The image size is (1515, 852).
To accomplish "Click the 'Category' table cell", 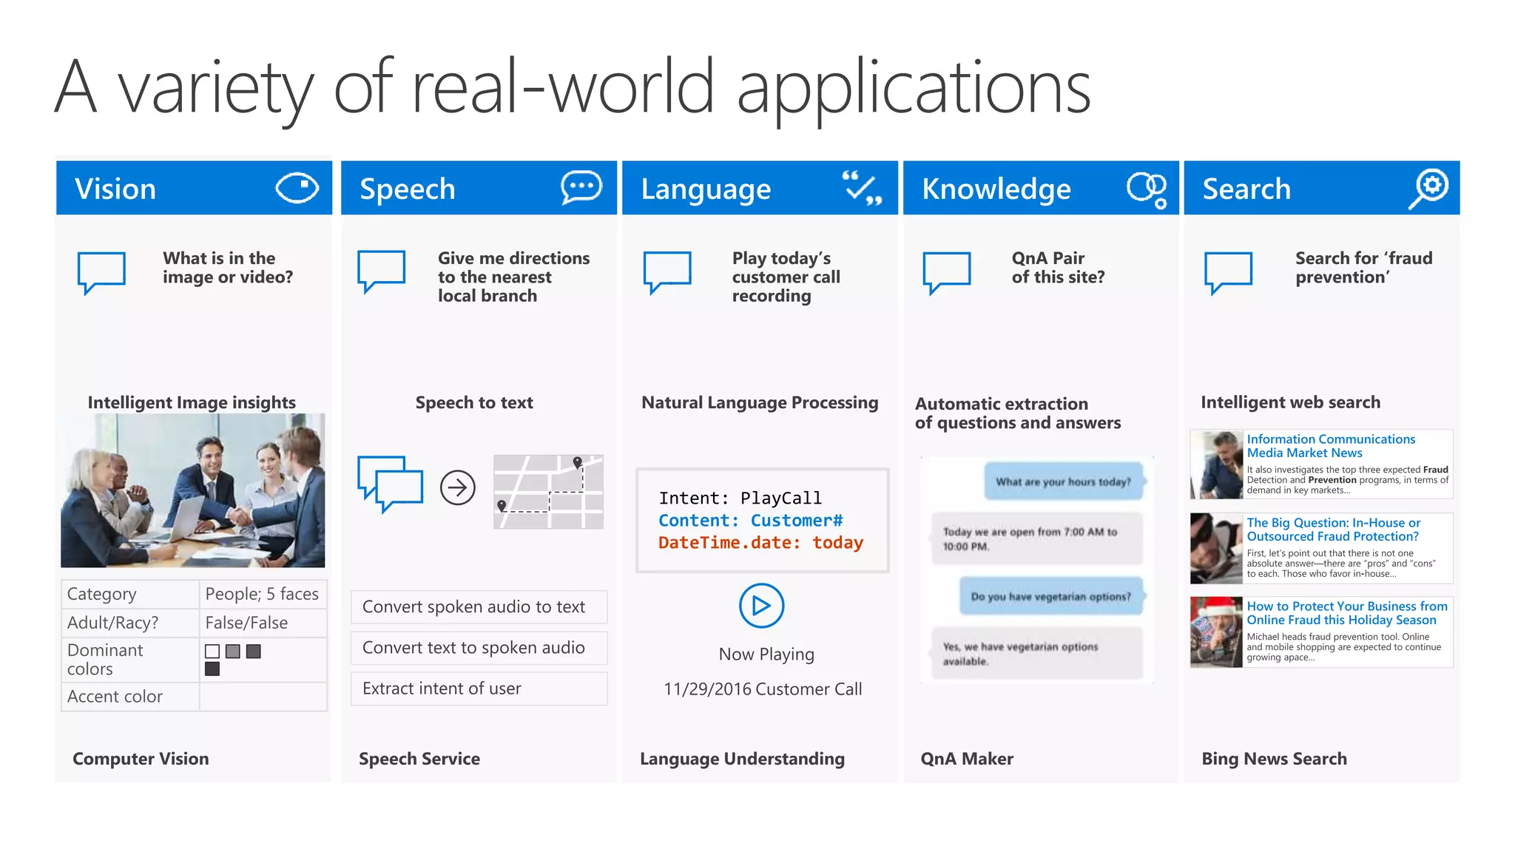I will click(x=130, y=594).
